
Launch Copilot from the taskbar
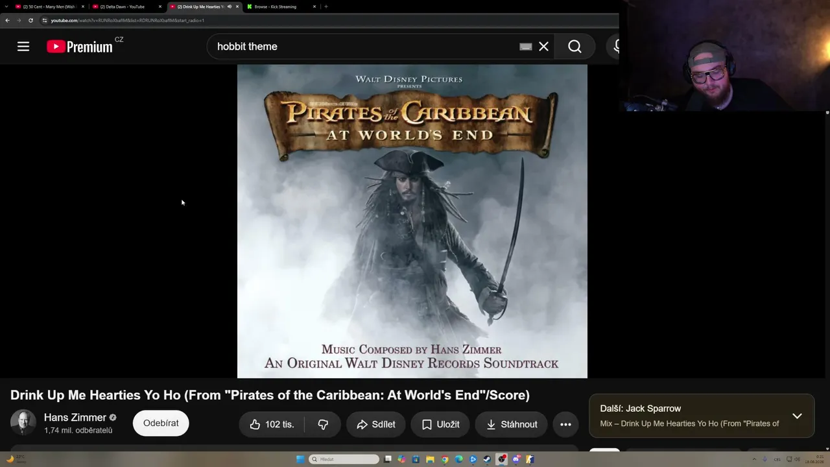402,459
